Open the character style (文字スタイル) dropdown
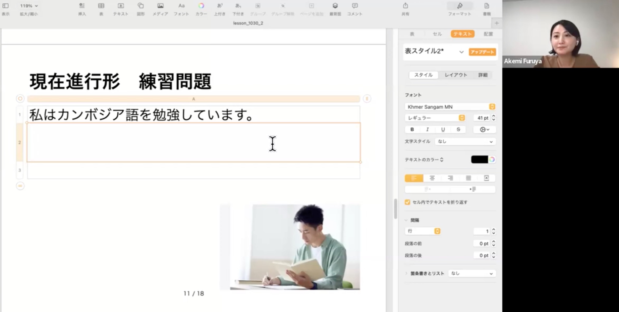 (465, 142)
